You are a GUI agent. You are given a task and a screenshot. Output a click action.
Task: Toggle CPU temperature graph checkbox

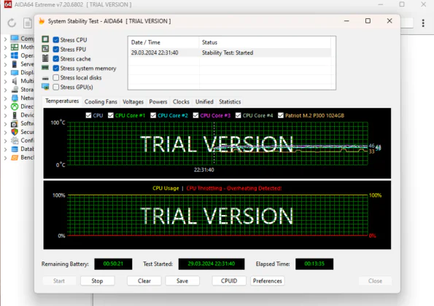(x=88, y=115)
